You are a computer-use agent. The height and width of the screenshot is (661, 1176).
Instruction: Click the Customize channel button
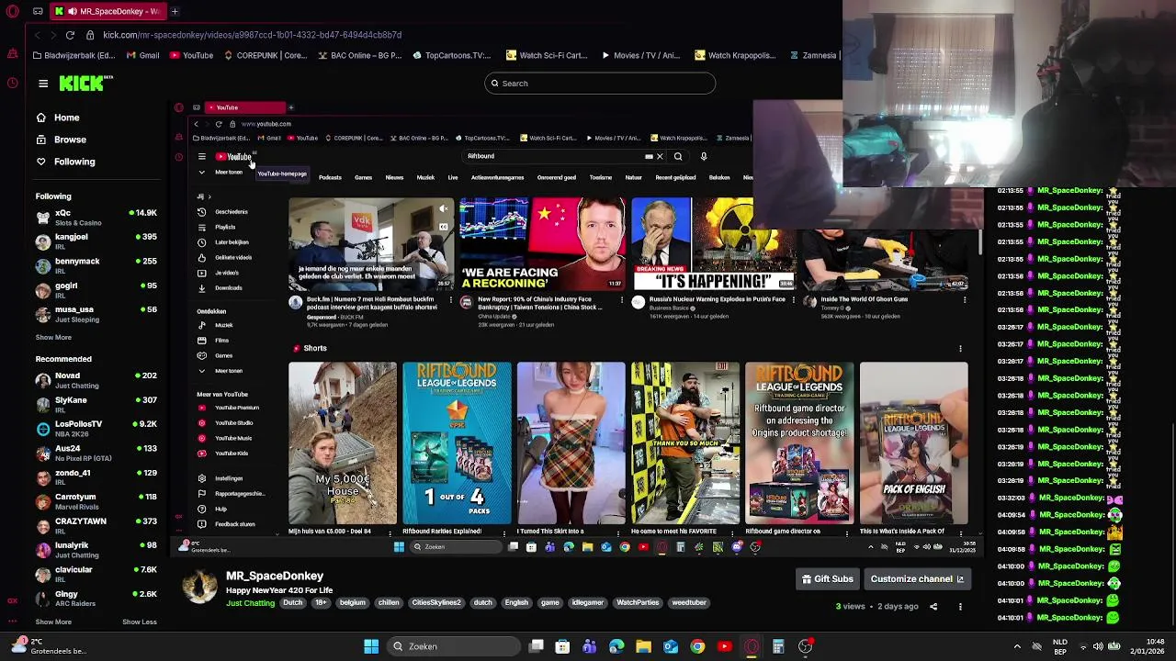tap(917, 579)
